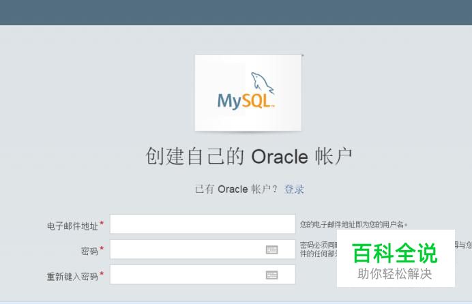
Task: Select the 创建自己的 Oracle 帐户 heading text
Action: [x=249, y=156]
